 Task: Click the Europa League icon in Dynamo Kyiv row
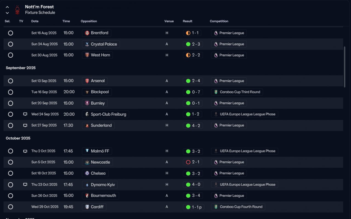pyautogui.click(x=216, y=185)
